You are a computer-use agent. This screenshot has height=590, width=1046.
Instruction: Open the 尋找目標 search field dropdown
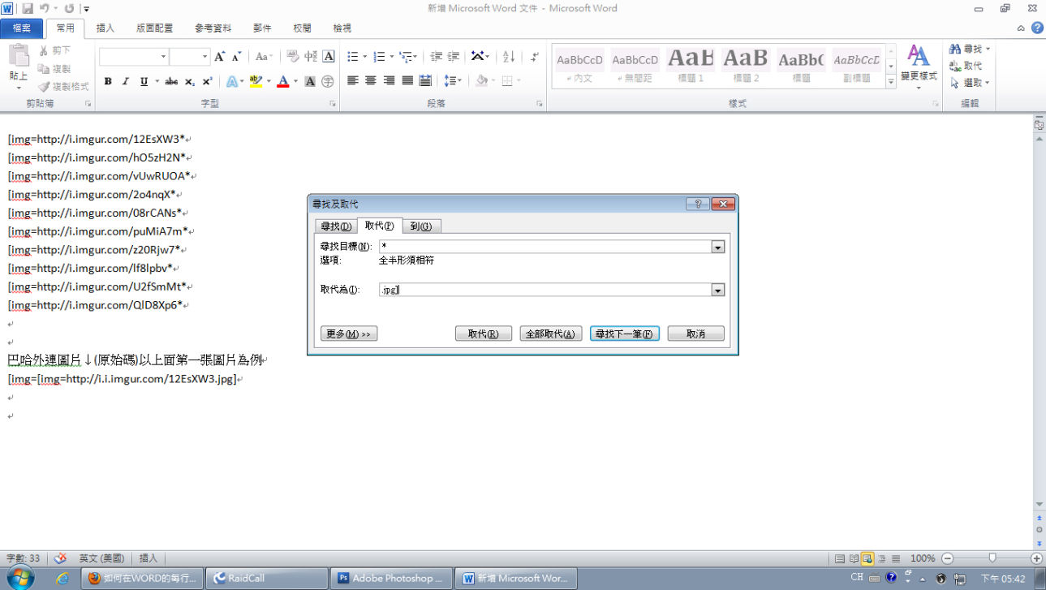[717, 247]
